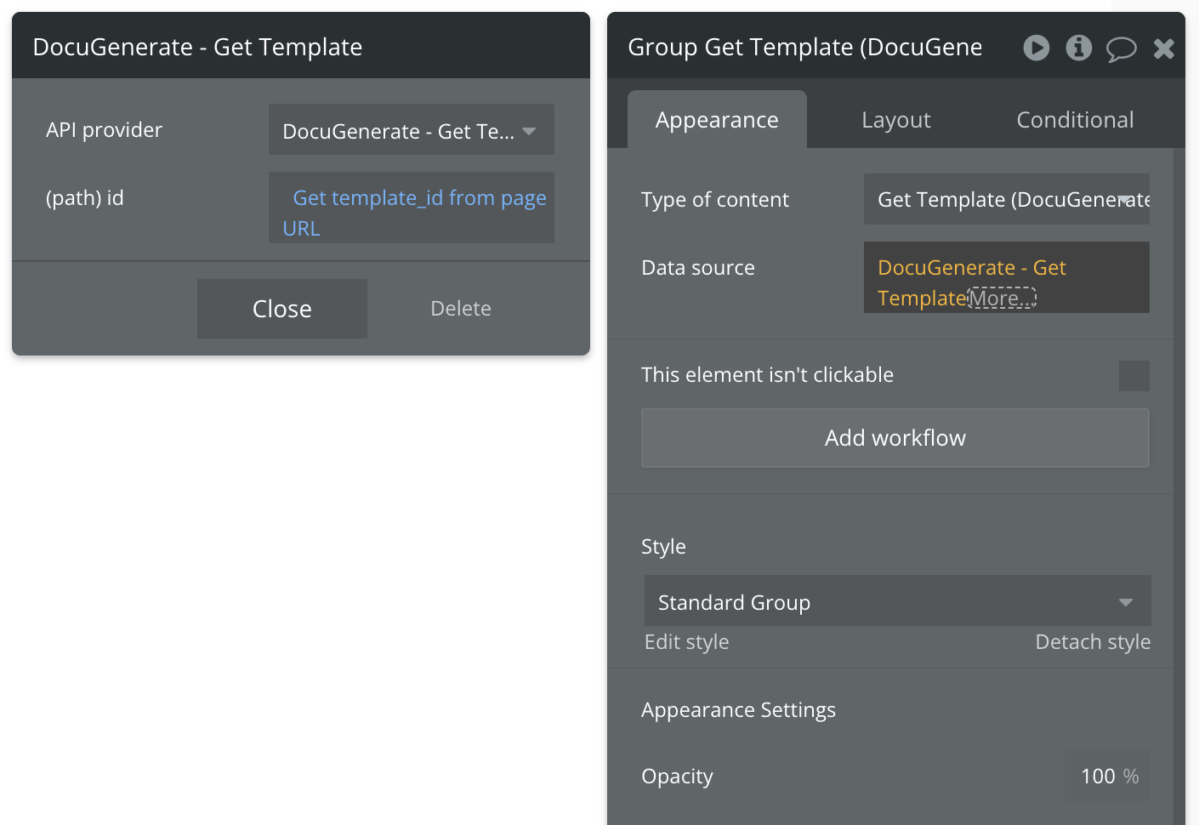This screenshot has height=825, width=1199.
Task: Open the comment bubble icon
Action: 1122,49
